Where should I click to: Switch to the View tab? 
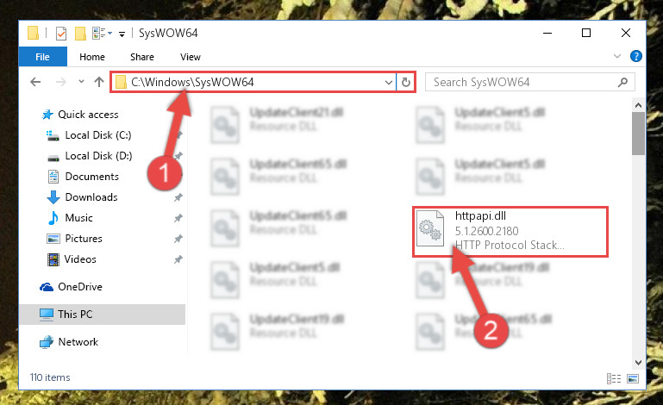tap(191, 57)
